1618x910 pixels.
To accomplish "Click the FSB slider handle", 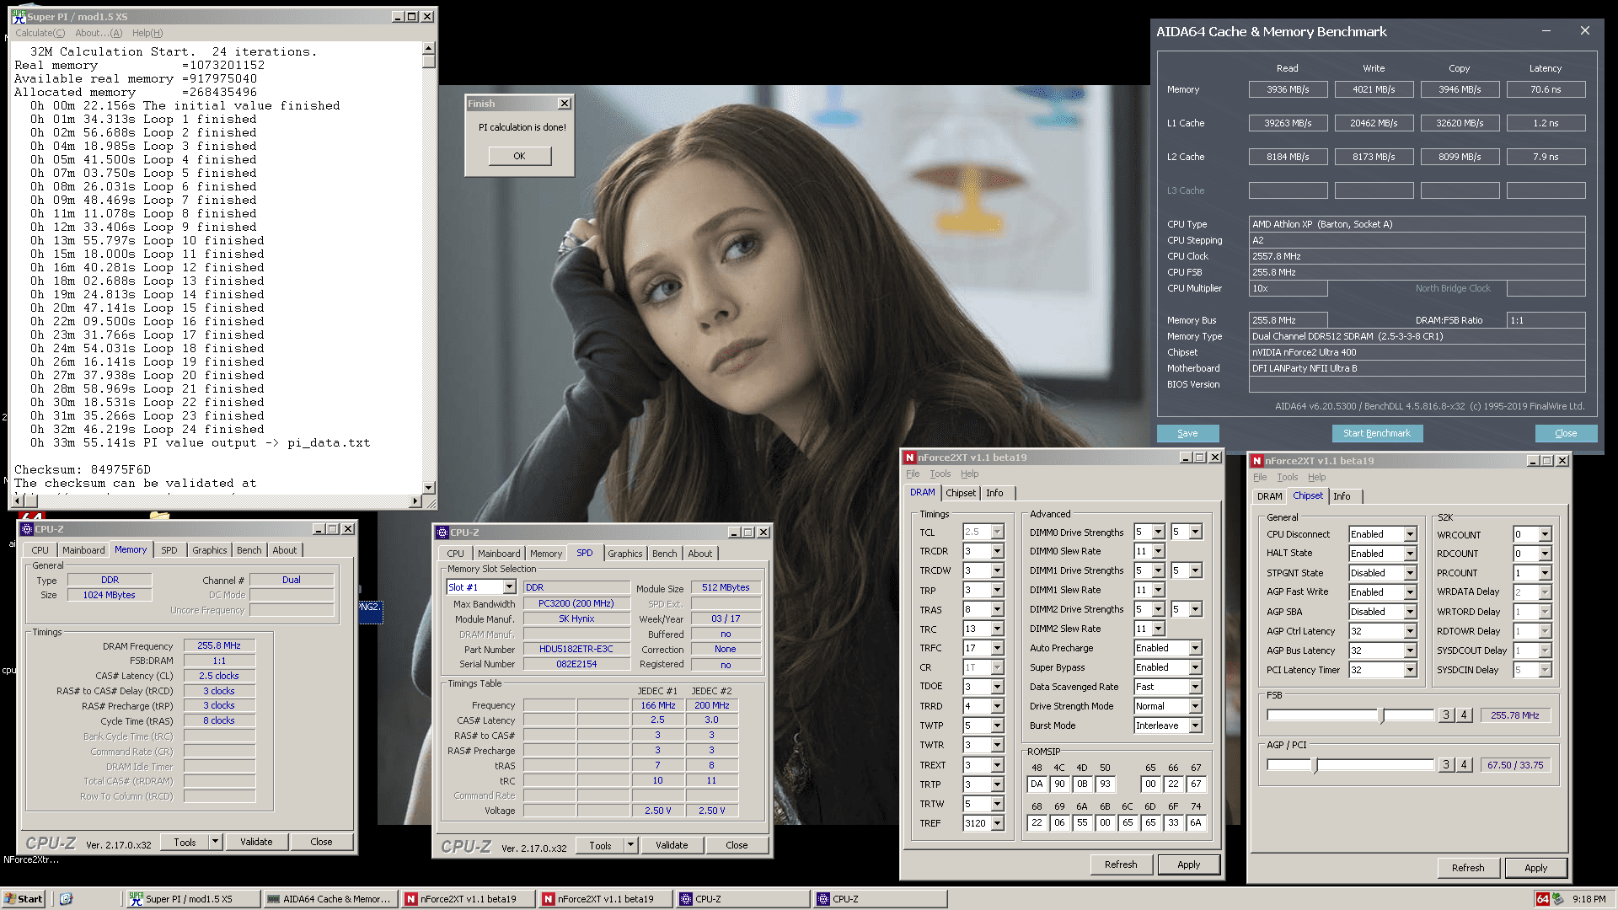I will click(x=1381, y=715).
